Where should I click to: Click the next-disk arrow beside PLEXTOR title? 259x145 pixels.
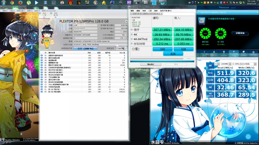pyautogui.click(x=126, y=21)
